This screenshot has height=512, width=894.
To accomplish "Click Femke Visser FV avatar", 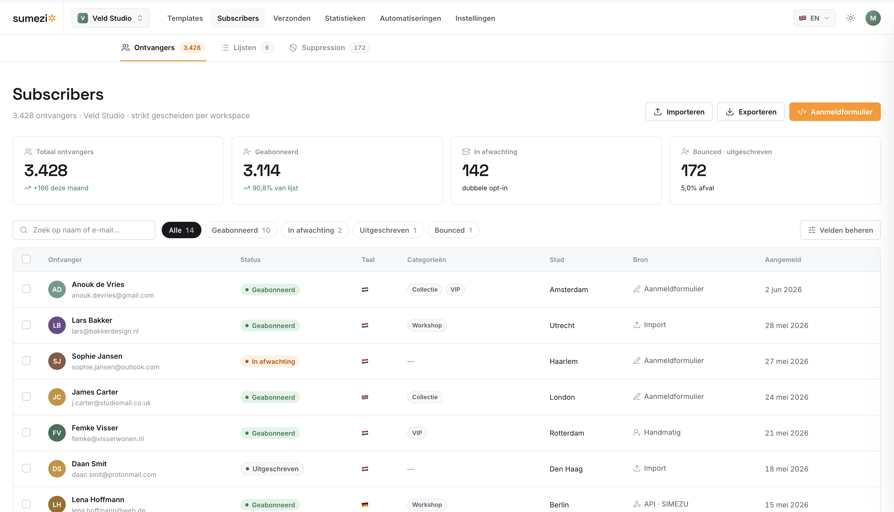I will (x=57, y=433).
